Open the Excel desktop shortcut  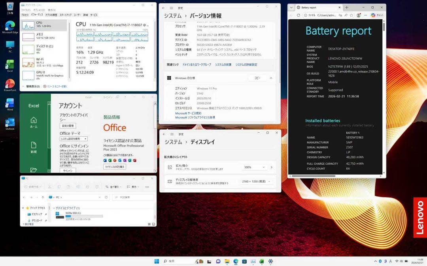click(10, 66)
